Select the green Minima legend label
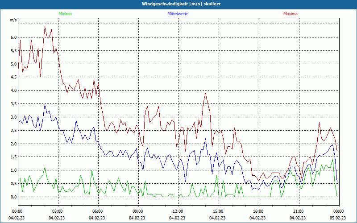 [x=65, y=14]
